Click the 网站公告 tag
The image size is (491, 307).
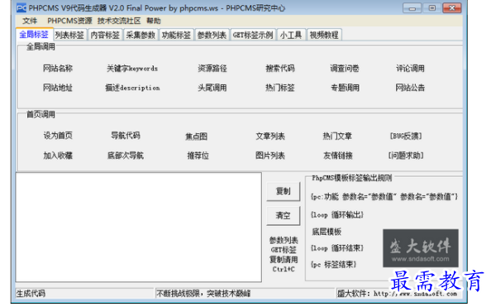(x=410, y=88)
